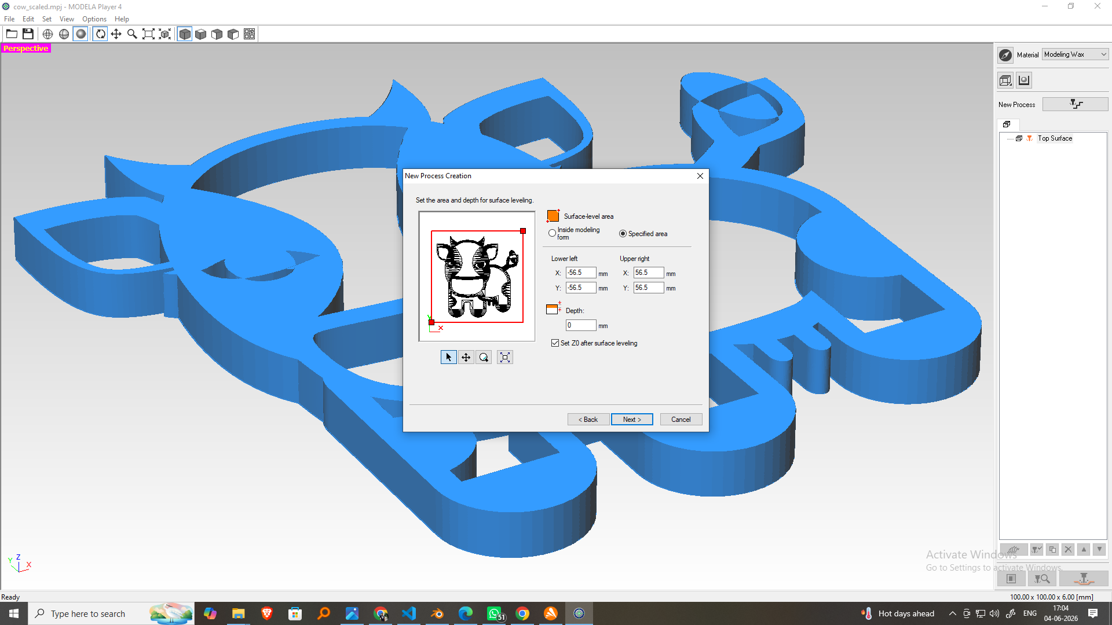The height and width of the screenshot is (625, 1112).
Task: Select the perspective view cube icon
Action: [x=185, y=34]
